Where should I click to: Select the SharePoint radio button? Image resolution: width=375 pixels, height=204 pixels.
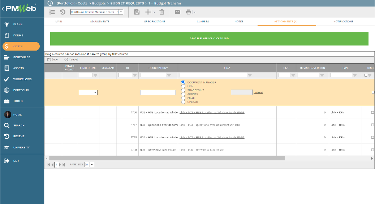point(183,90)
